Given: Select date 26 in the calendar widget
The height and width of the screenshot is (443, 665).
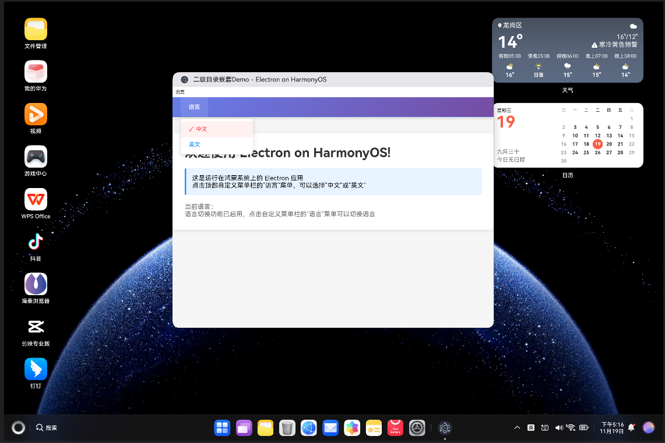Looking at the screenshot, I should click(x=597, y=153).
